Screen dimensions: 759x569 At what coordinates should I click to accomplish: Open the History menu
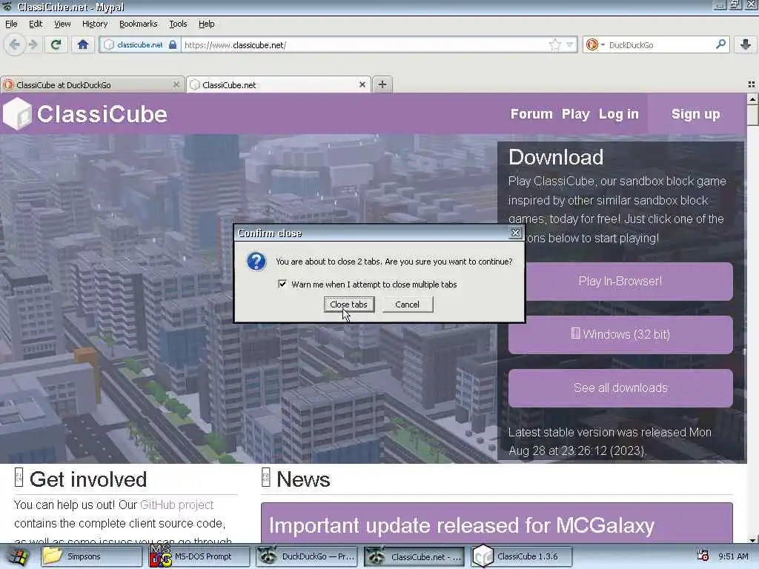click(x=94, y=24)
